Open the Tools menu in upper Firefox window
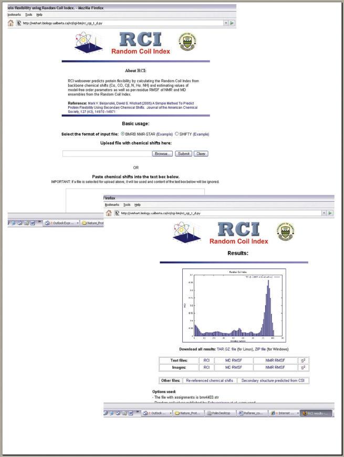 (28, 15)
